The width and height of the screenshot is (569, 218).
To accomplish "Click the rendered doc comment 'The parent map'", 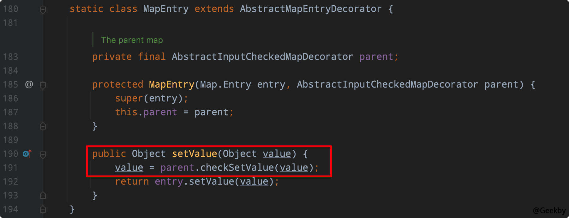I will (x=132, y=40).
